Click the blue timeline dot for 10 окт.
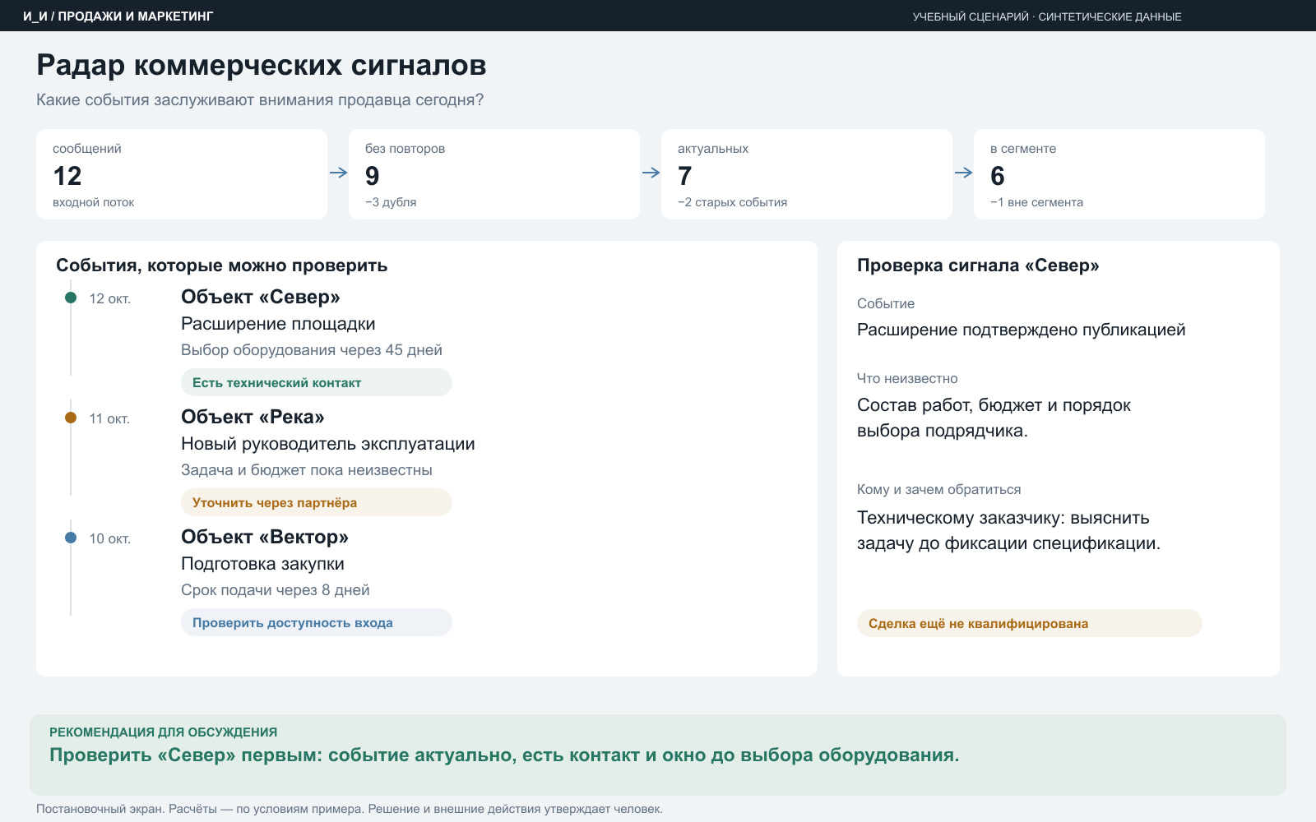Screen dimensions: 1316x822 71,538
